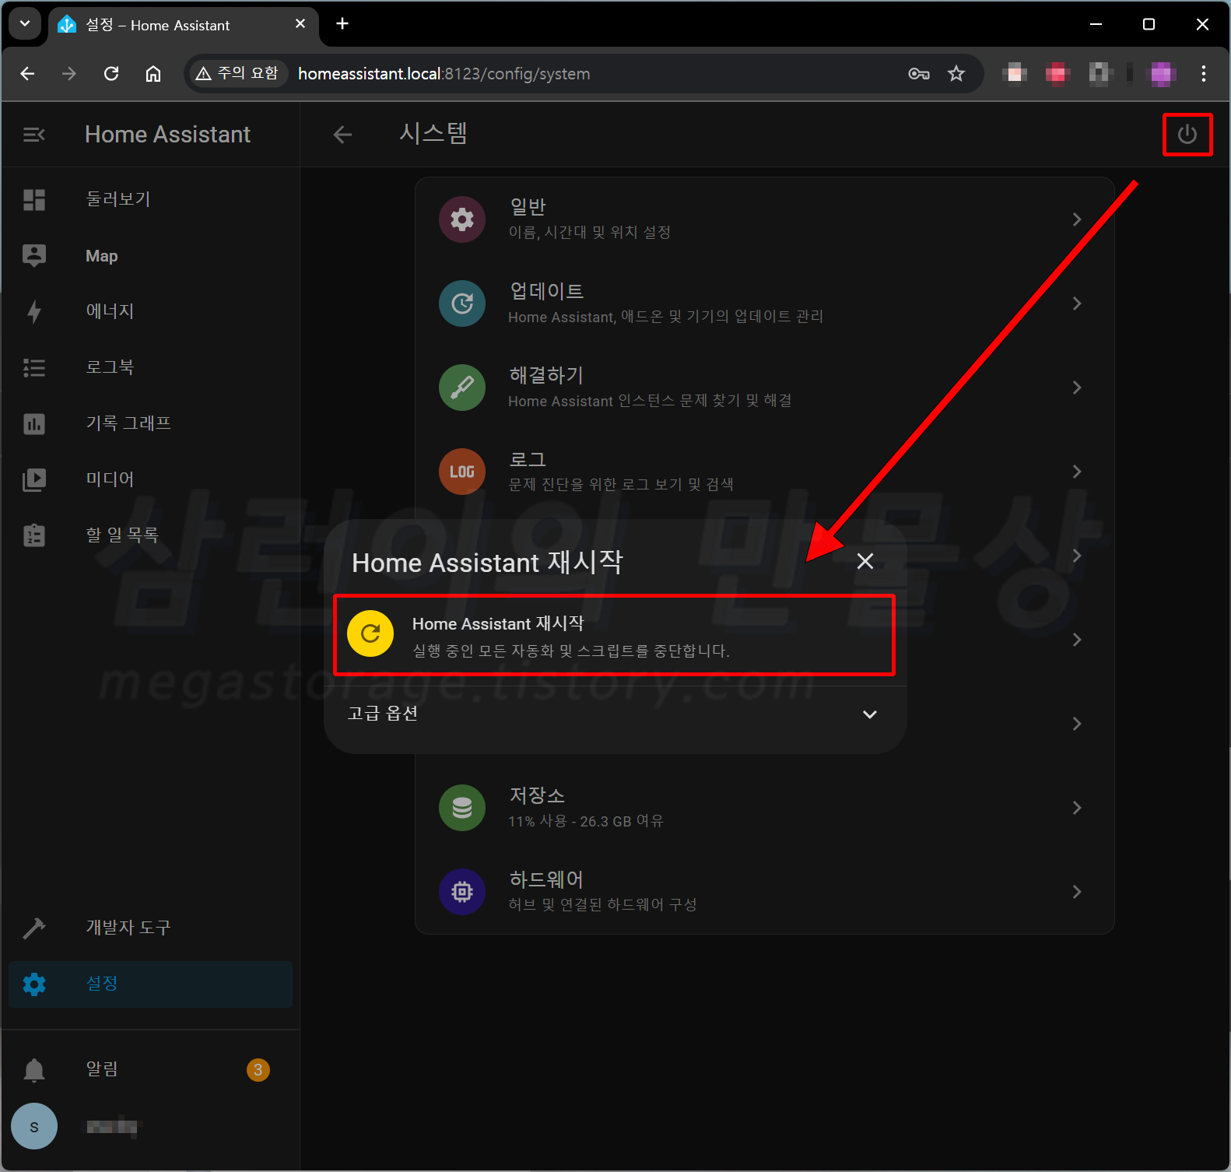Click the browser back arrow

[x=27, y=74]
